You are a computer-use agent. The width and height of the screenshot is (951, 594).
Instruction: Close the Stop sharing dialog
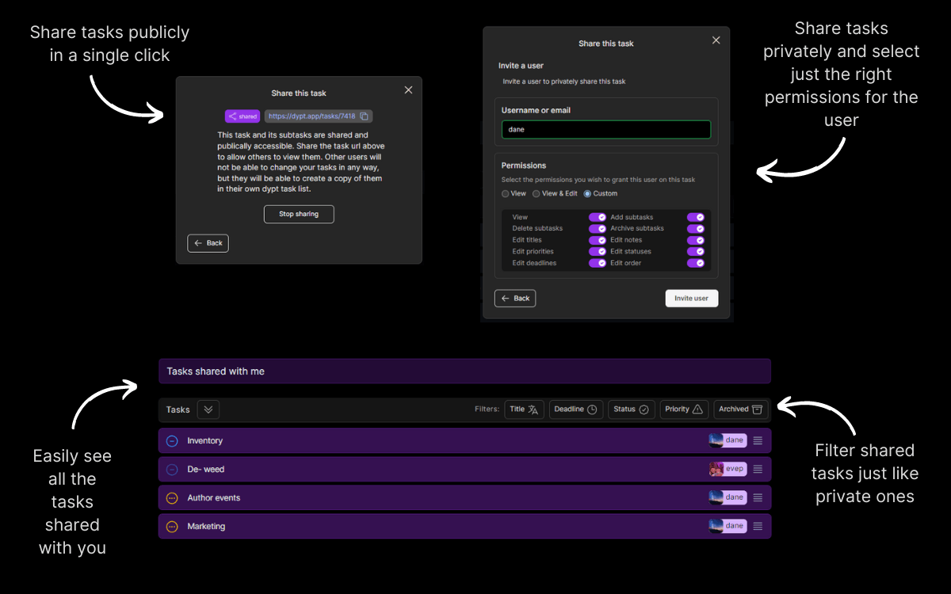[408, 90]
